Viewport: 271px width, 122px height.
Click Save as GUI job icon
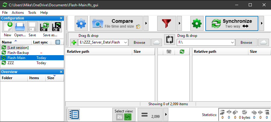click(x=45, y=27)
